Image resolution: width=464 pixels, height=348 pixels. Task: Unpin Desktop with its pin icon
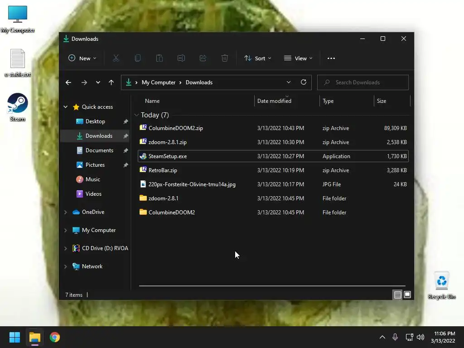pyautogui.click(x=126, y=121)
